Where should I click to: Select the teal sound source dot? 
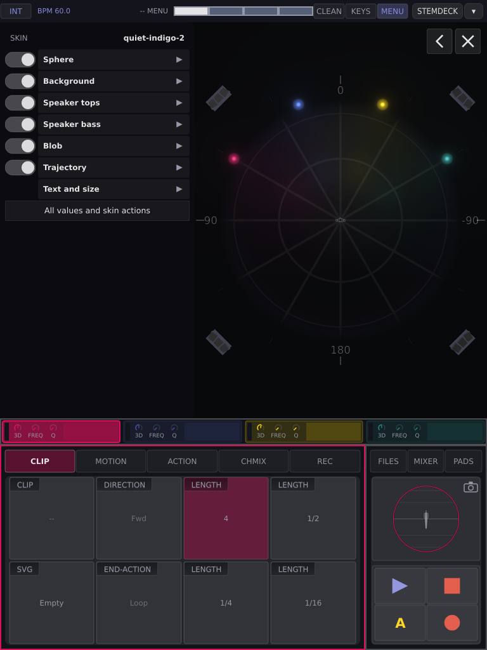[447, 158]
